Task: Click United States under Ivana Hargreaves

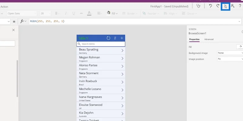Action: (85, 101)
